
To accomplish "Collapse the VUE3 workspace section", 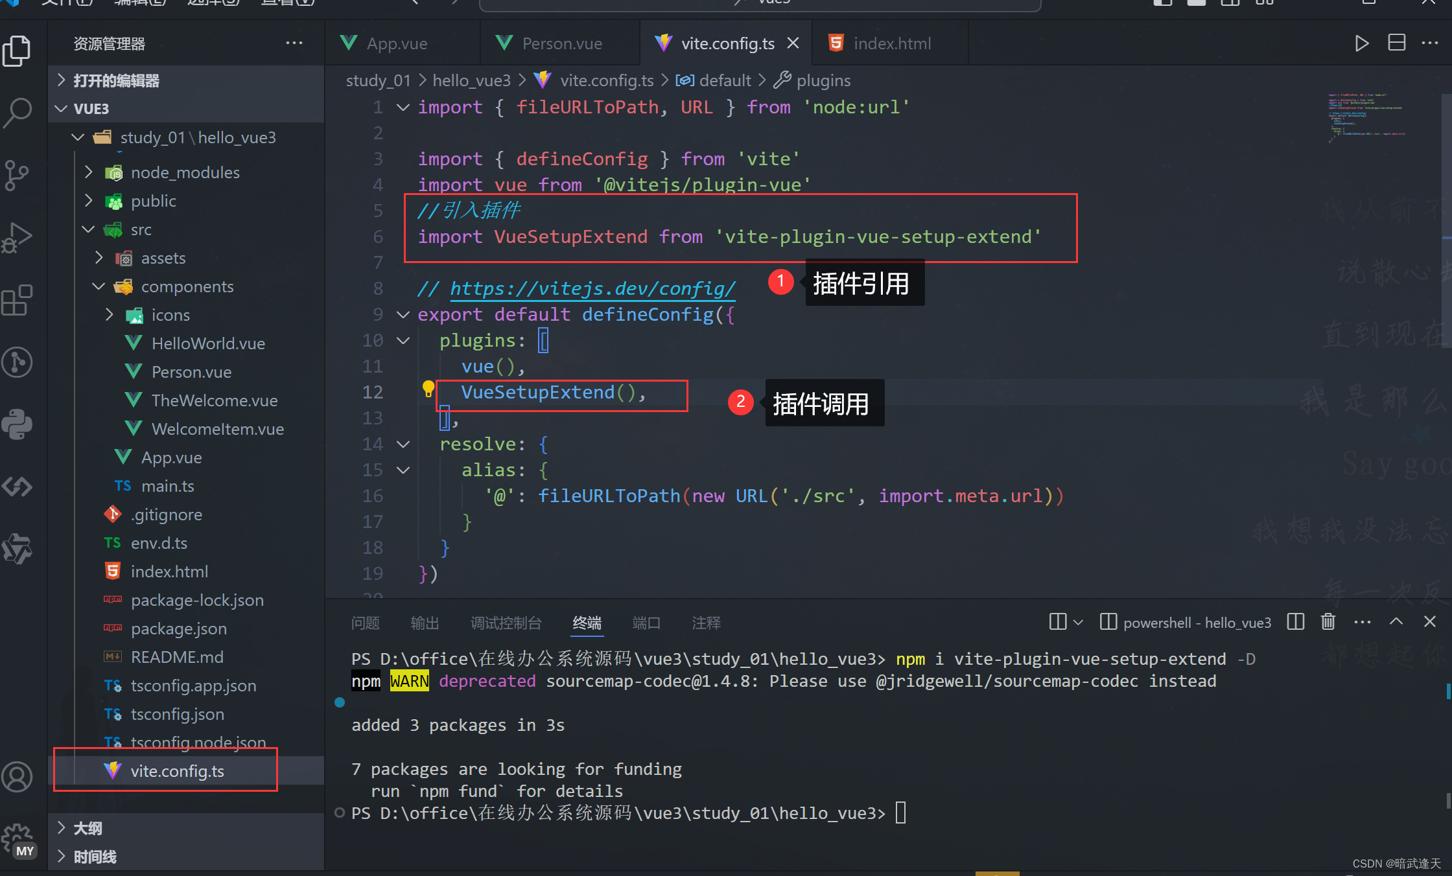I will (187, 108).
